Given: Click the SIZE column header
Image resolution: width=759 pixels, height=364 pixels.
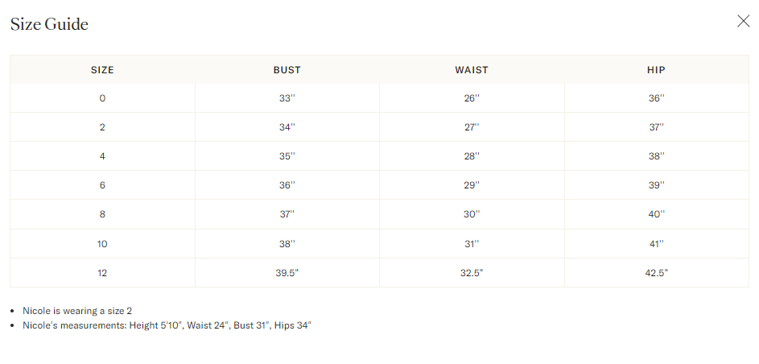Looking at the screenshot, I should pyautogui.click(x=102, y=70).
